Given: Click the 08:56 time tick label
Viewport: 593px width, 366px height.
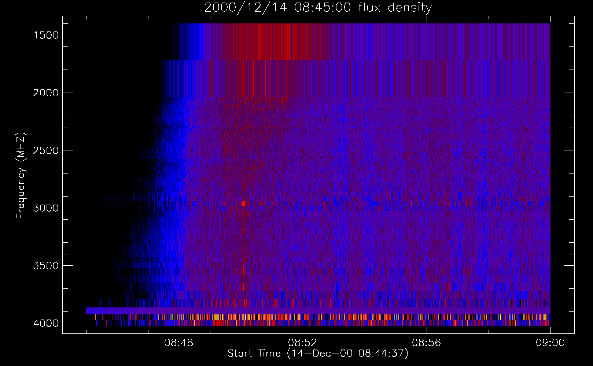Looking at the screenshot, I should click(427, 343).
